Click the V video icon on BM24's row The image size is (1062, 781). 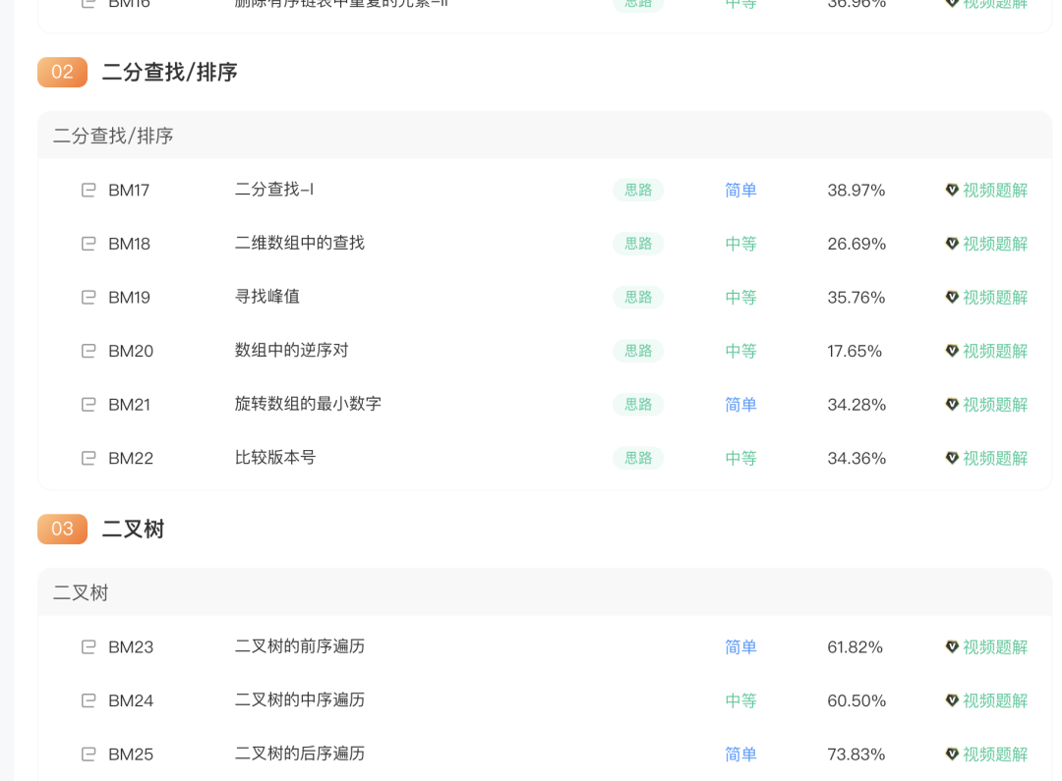click(x=951, y=699)
